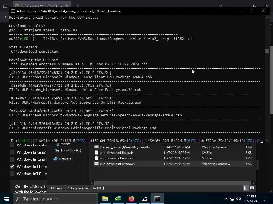
Task: Toggle the Windows Education checkbox
Action: point(12,145)
